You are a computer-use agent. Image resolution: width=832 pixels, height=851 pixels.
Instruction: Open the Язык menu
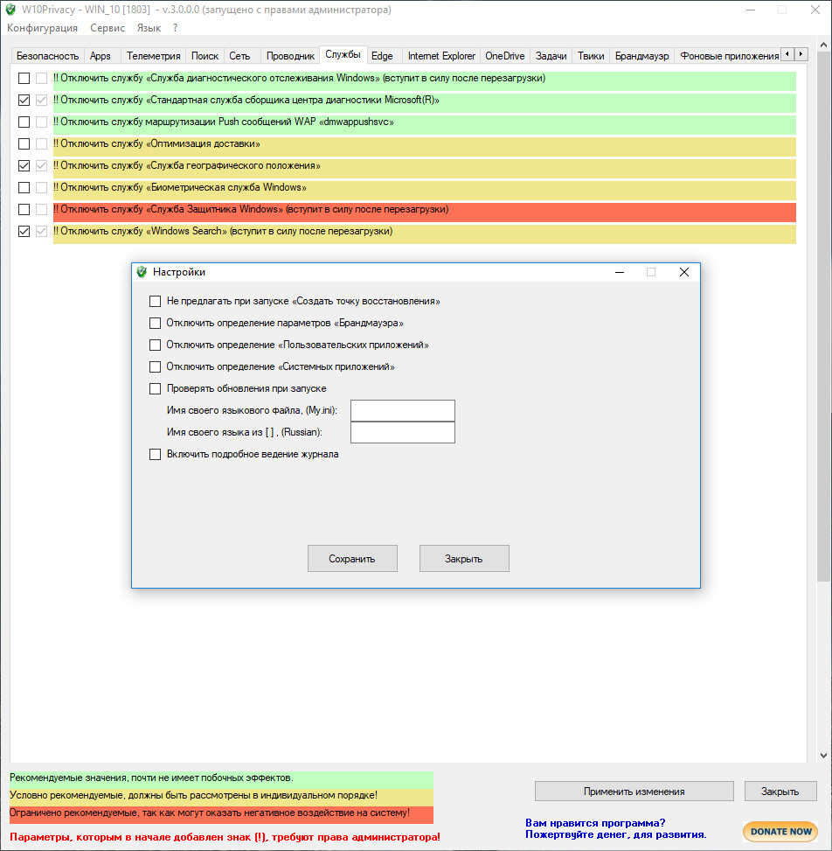[149, 28]
